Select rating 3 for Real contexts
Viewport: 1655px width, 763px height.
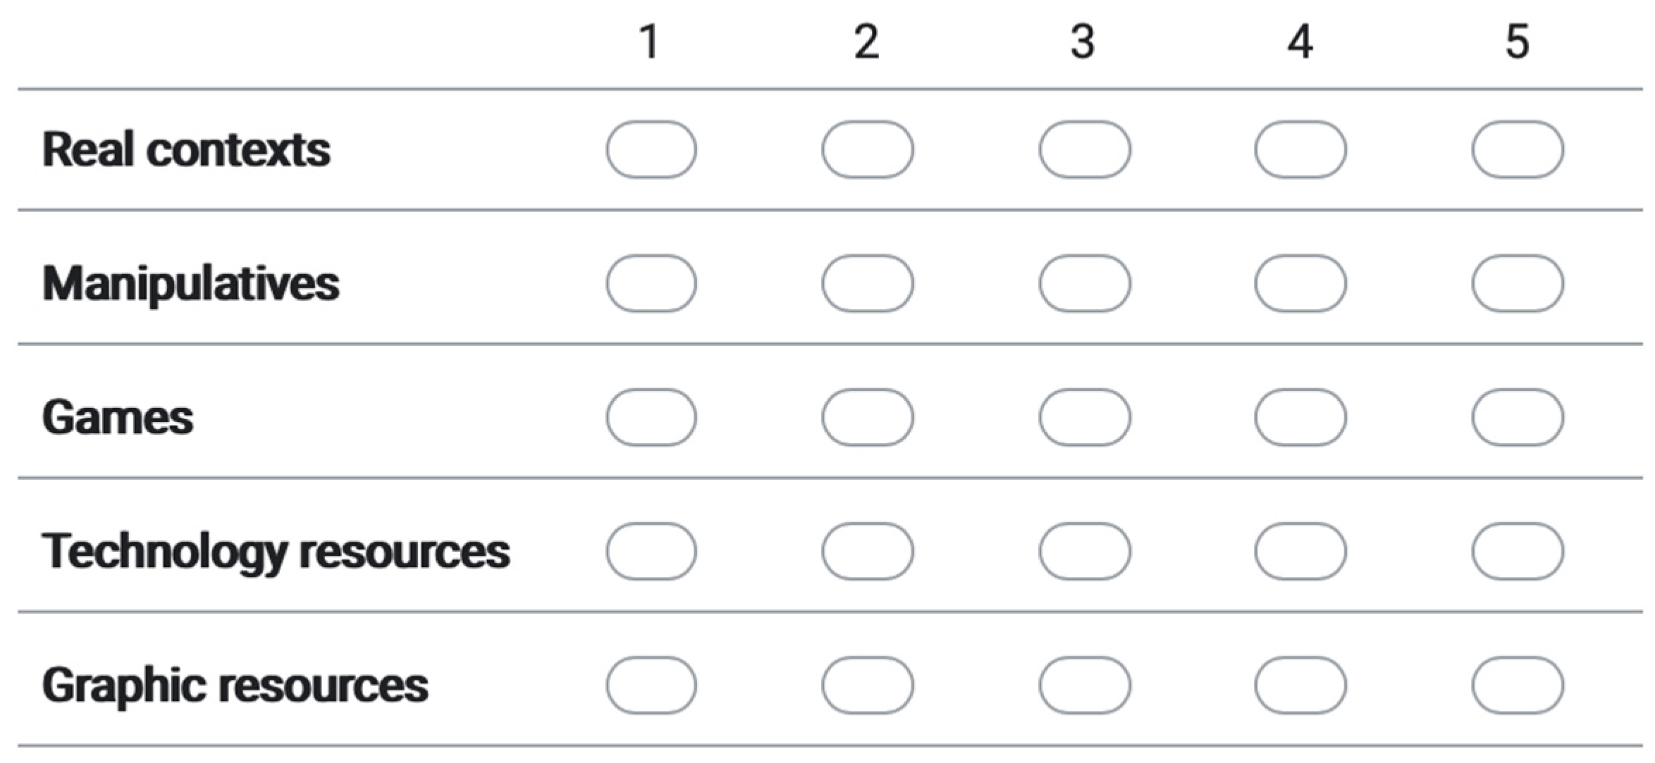click(1084, 149)
